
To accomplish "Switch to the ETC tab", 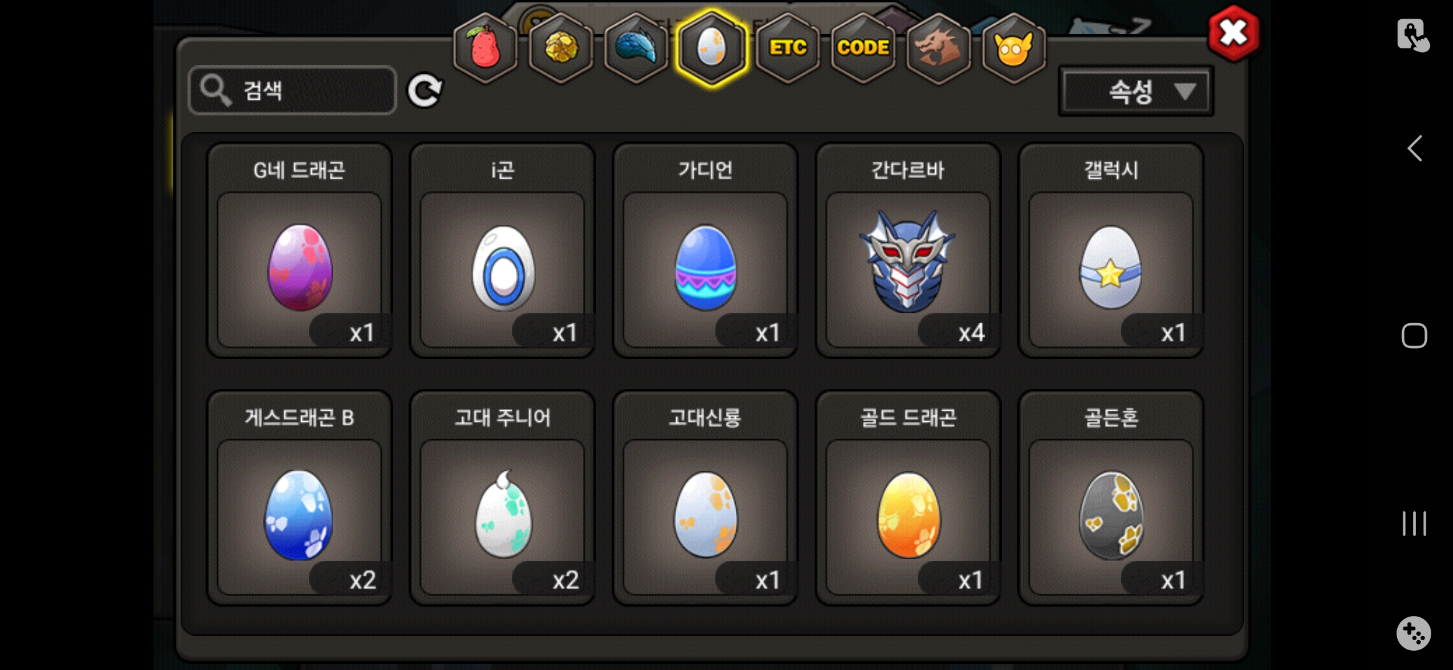I will click(787, 48).
